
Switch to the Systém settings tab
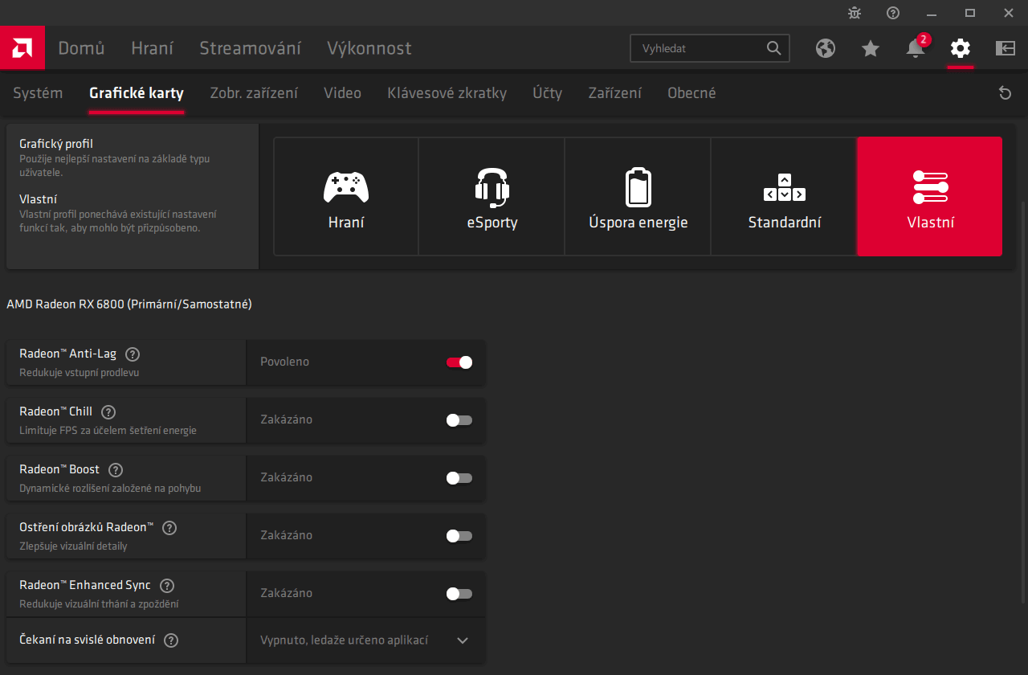point(38,93)
